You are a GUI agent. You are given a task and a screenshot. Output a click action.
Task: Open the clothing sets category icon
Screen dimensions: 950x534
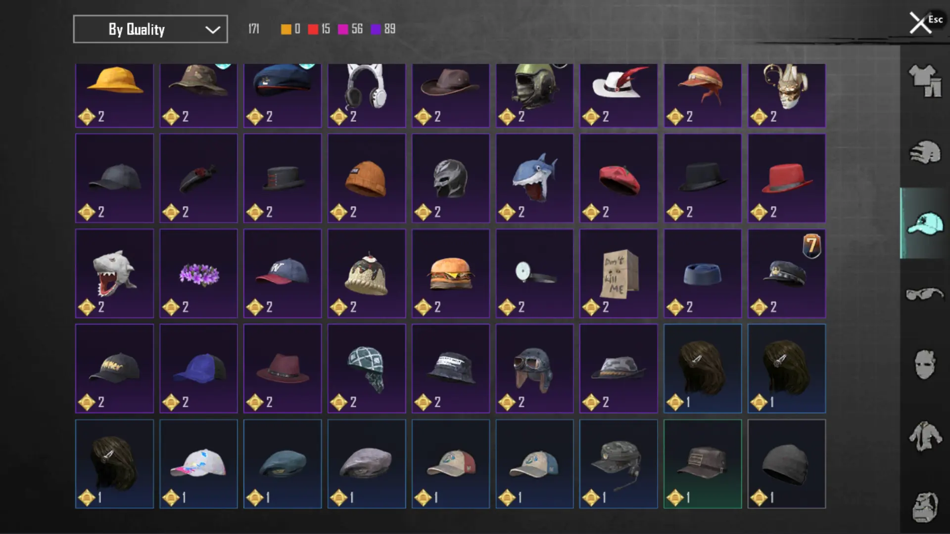click(925, 81)
